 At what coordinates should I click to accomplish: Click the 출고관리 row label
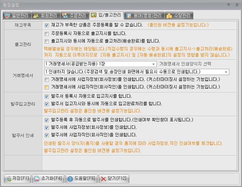[23, 45]
